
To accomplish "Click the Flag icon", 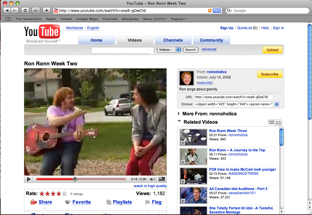I will [x=147, y=202].
